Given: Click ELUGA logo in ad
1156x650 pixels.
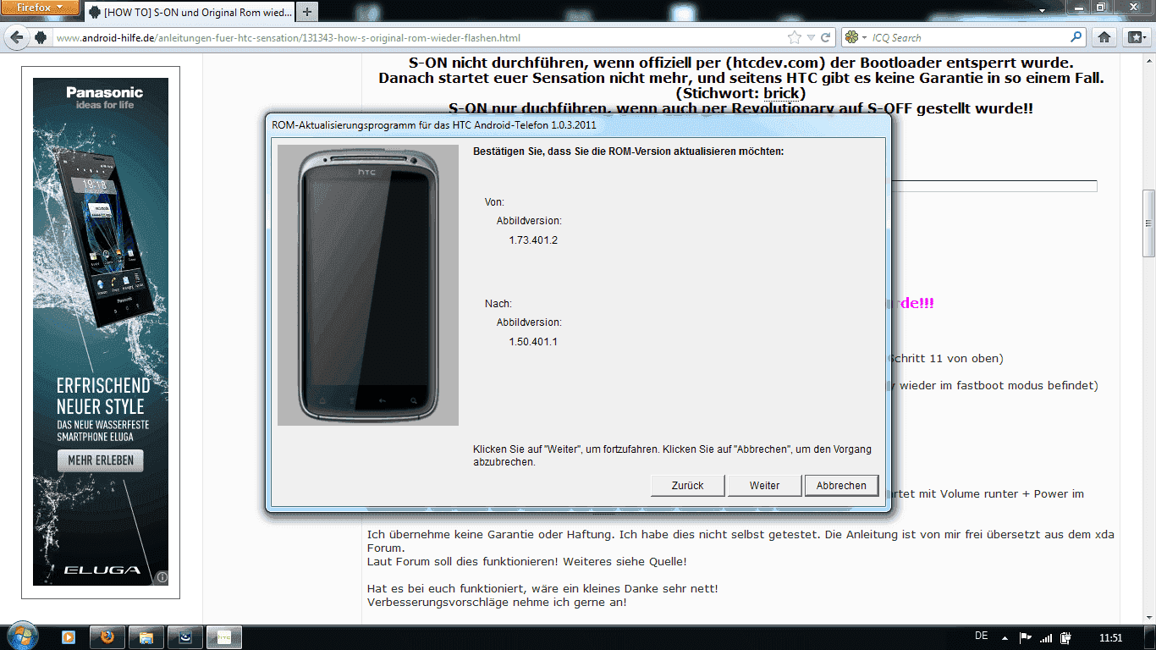Looking at the screenshot, I should (102, 570).
